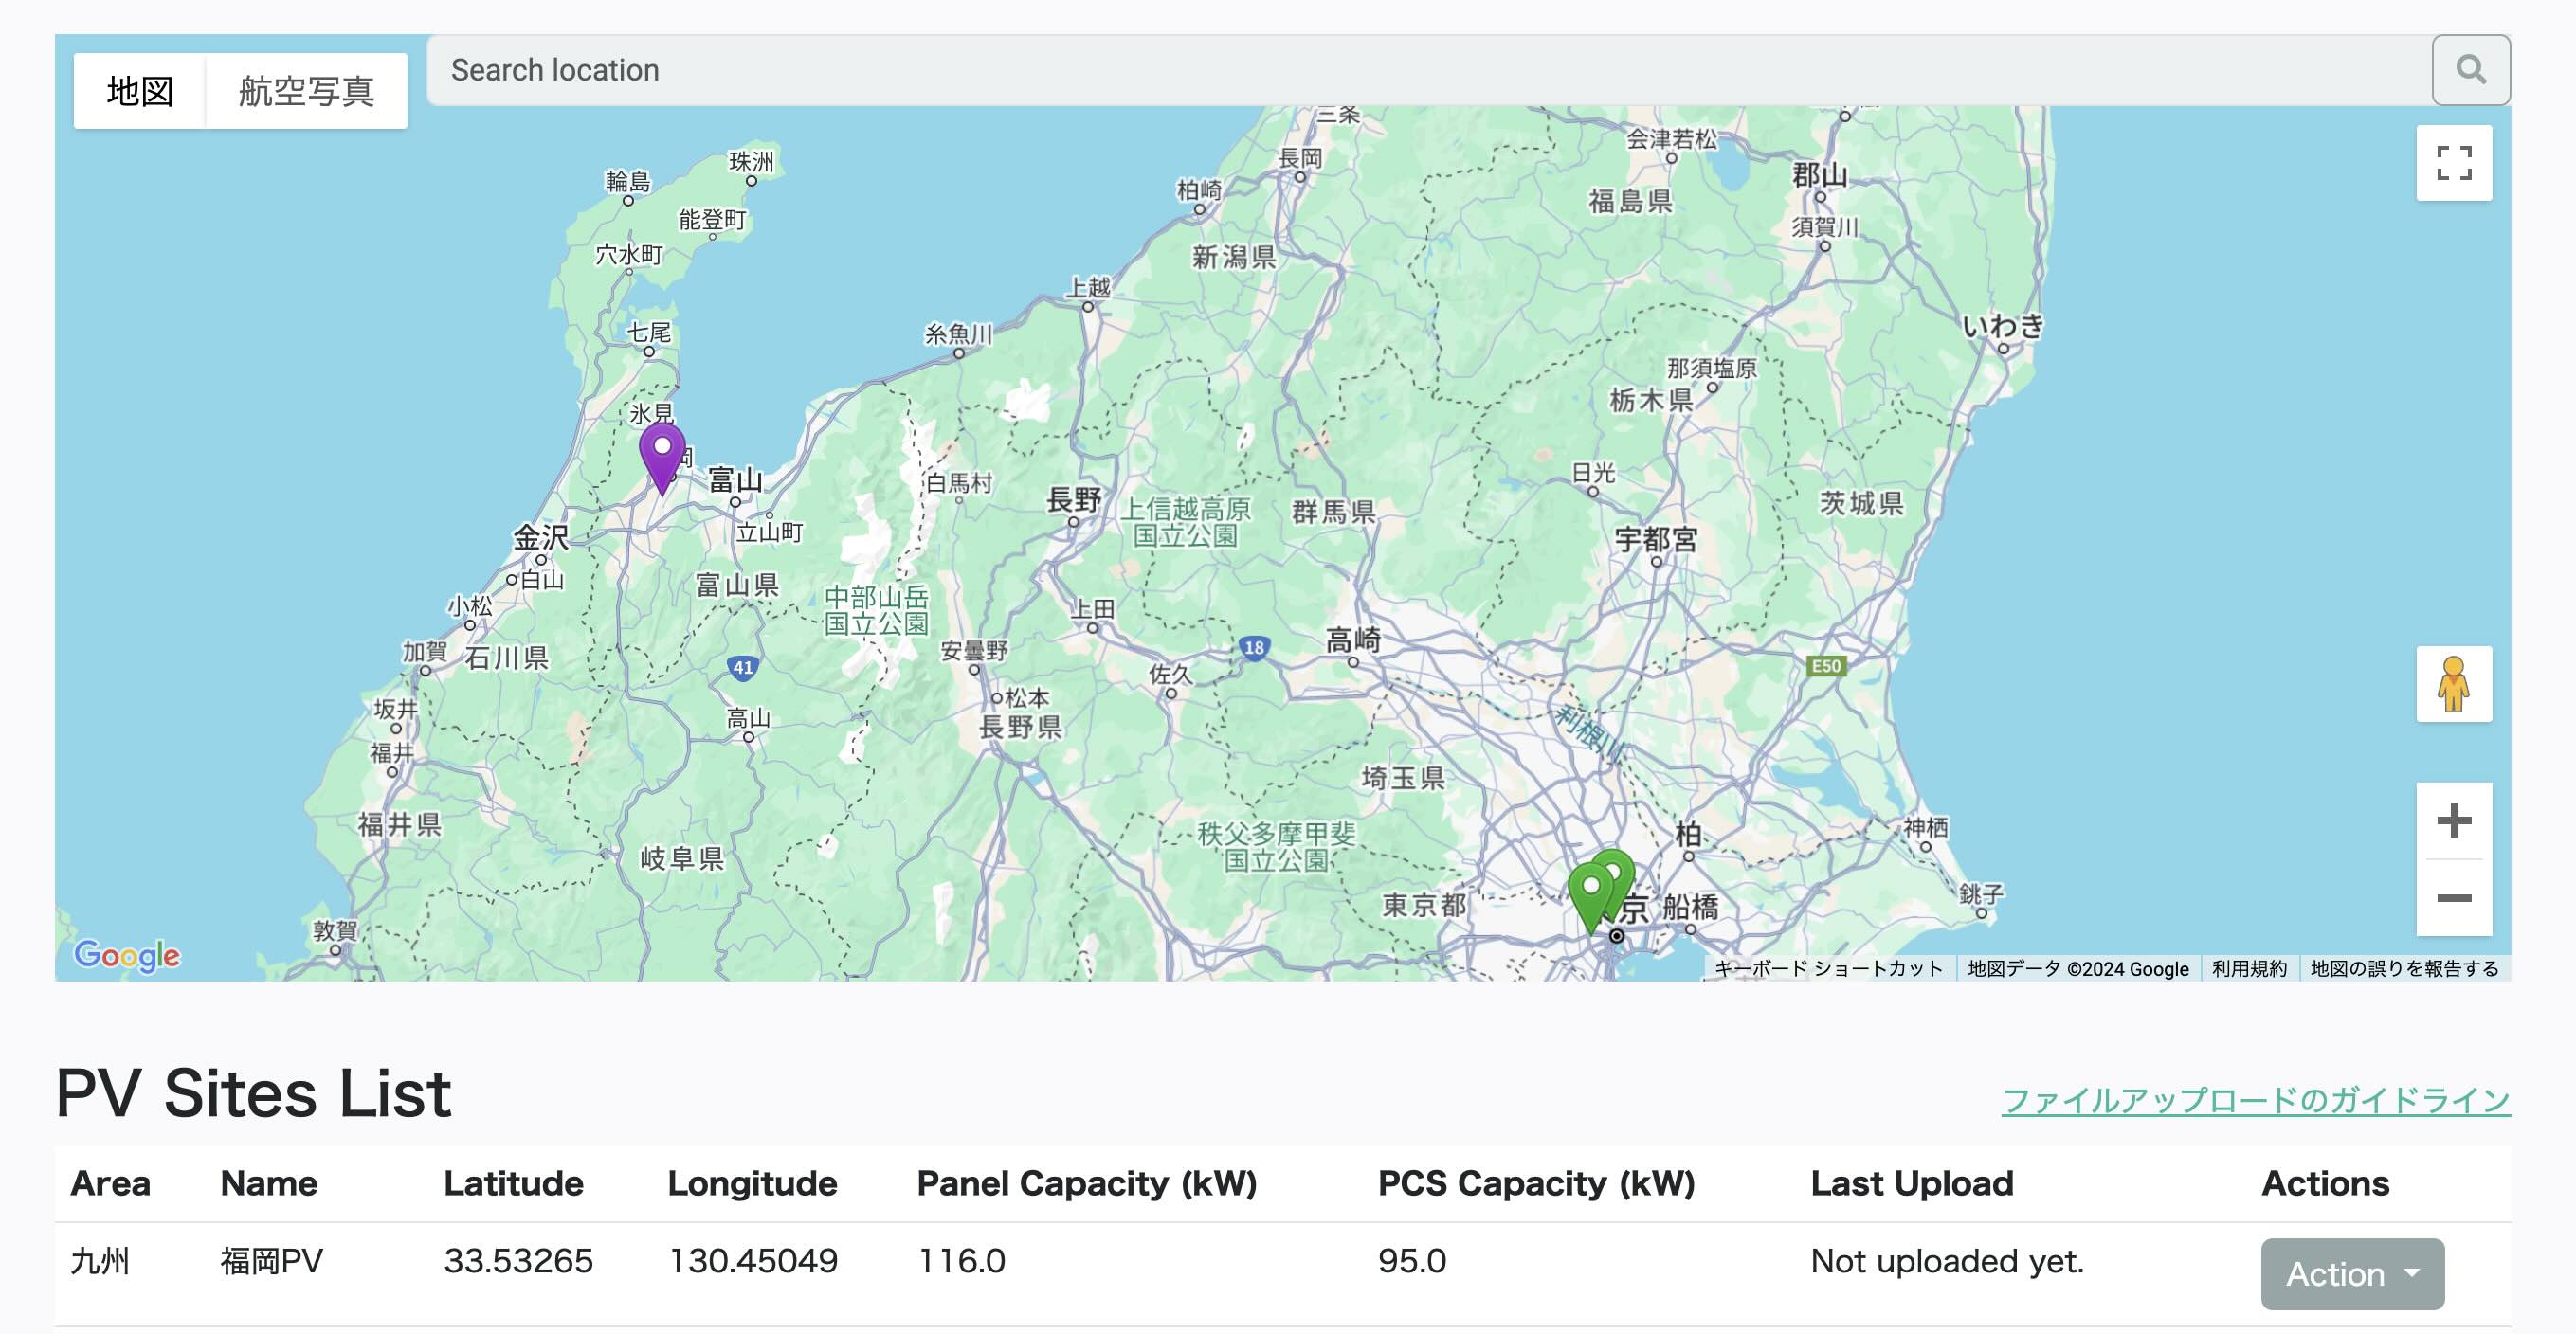Switch map to 航空写真 aerial view
The image size is (2576, 1334).
(306, 91)
